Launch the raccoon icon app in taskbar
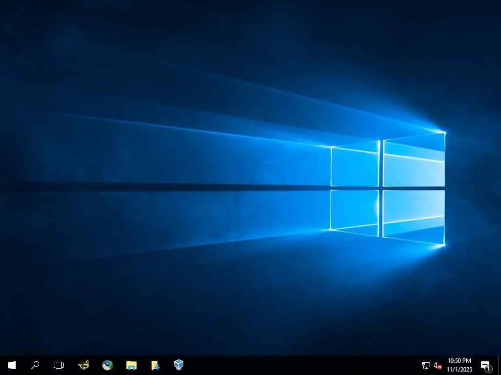Viewport: 501px width, 375px height. point(84,365)
